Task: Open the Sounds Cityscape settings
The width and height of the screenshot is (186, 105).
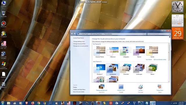Action: pos(140,89)
